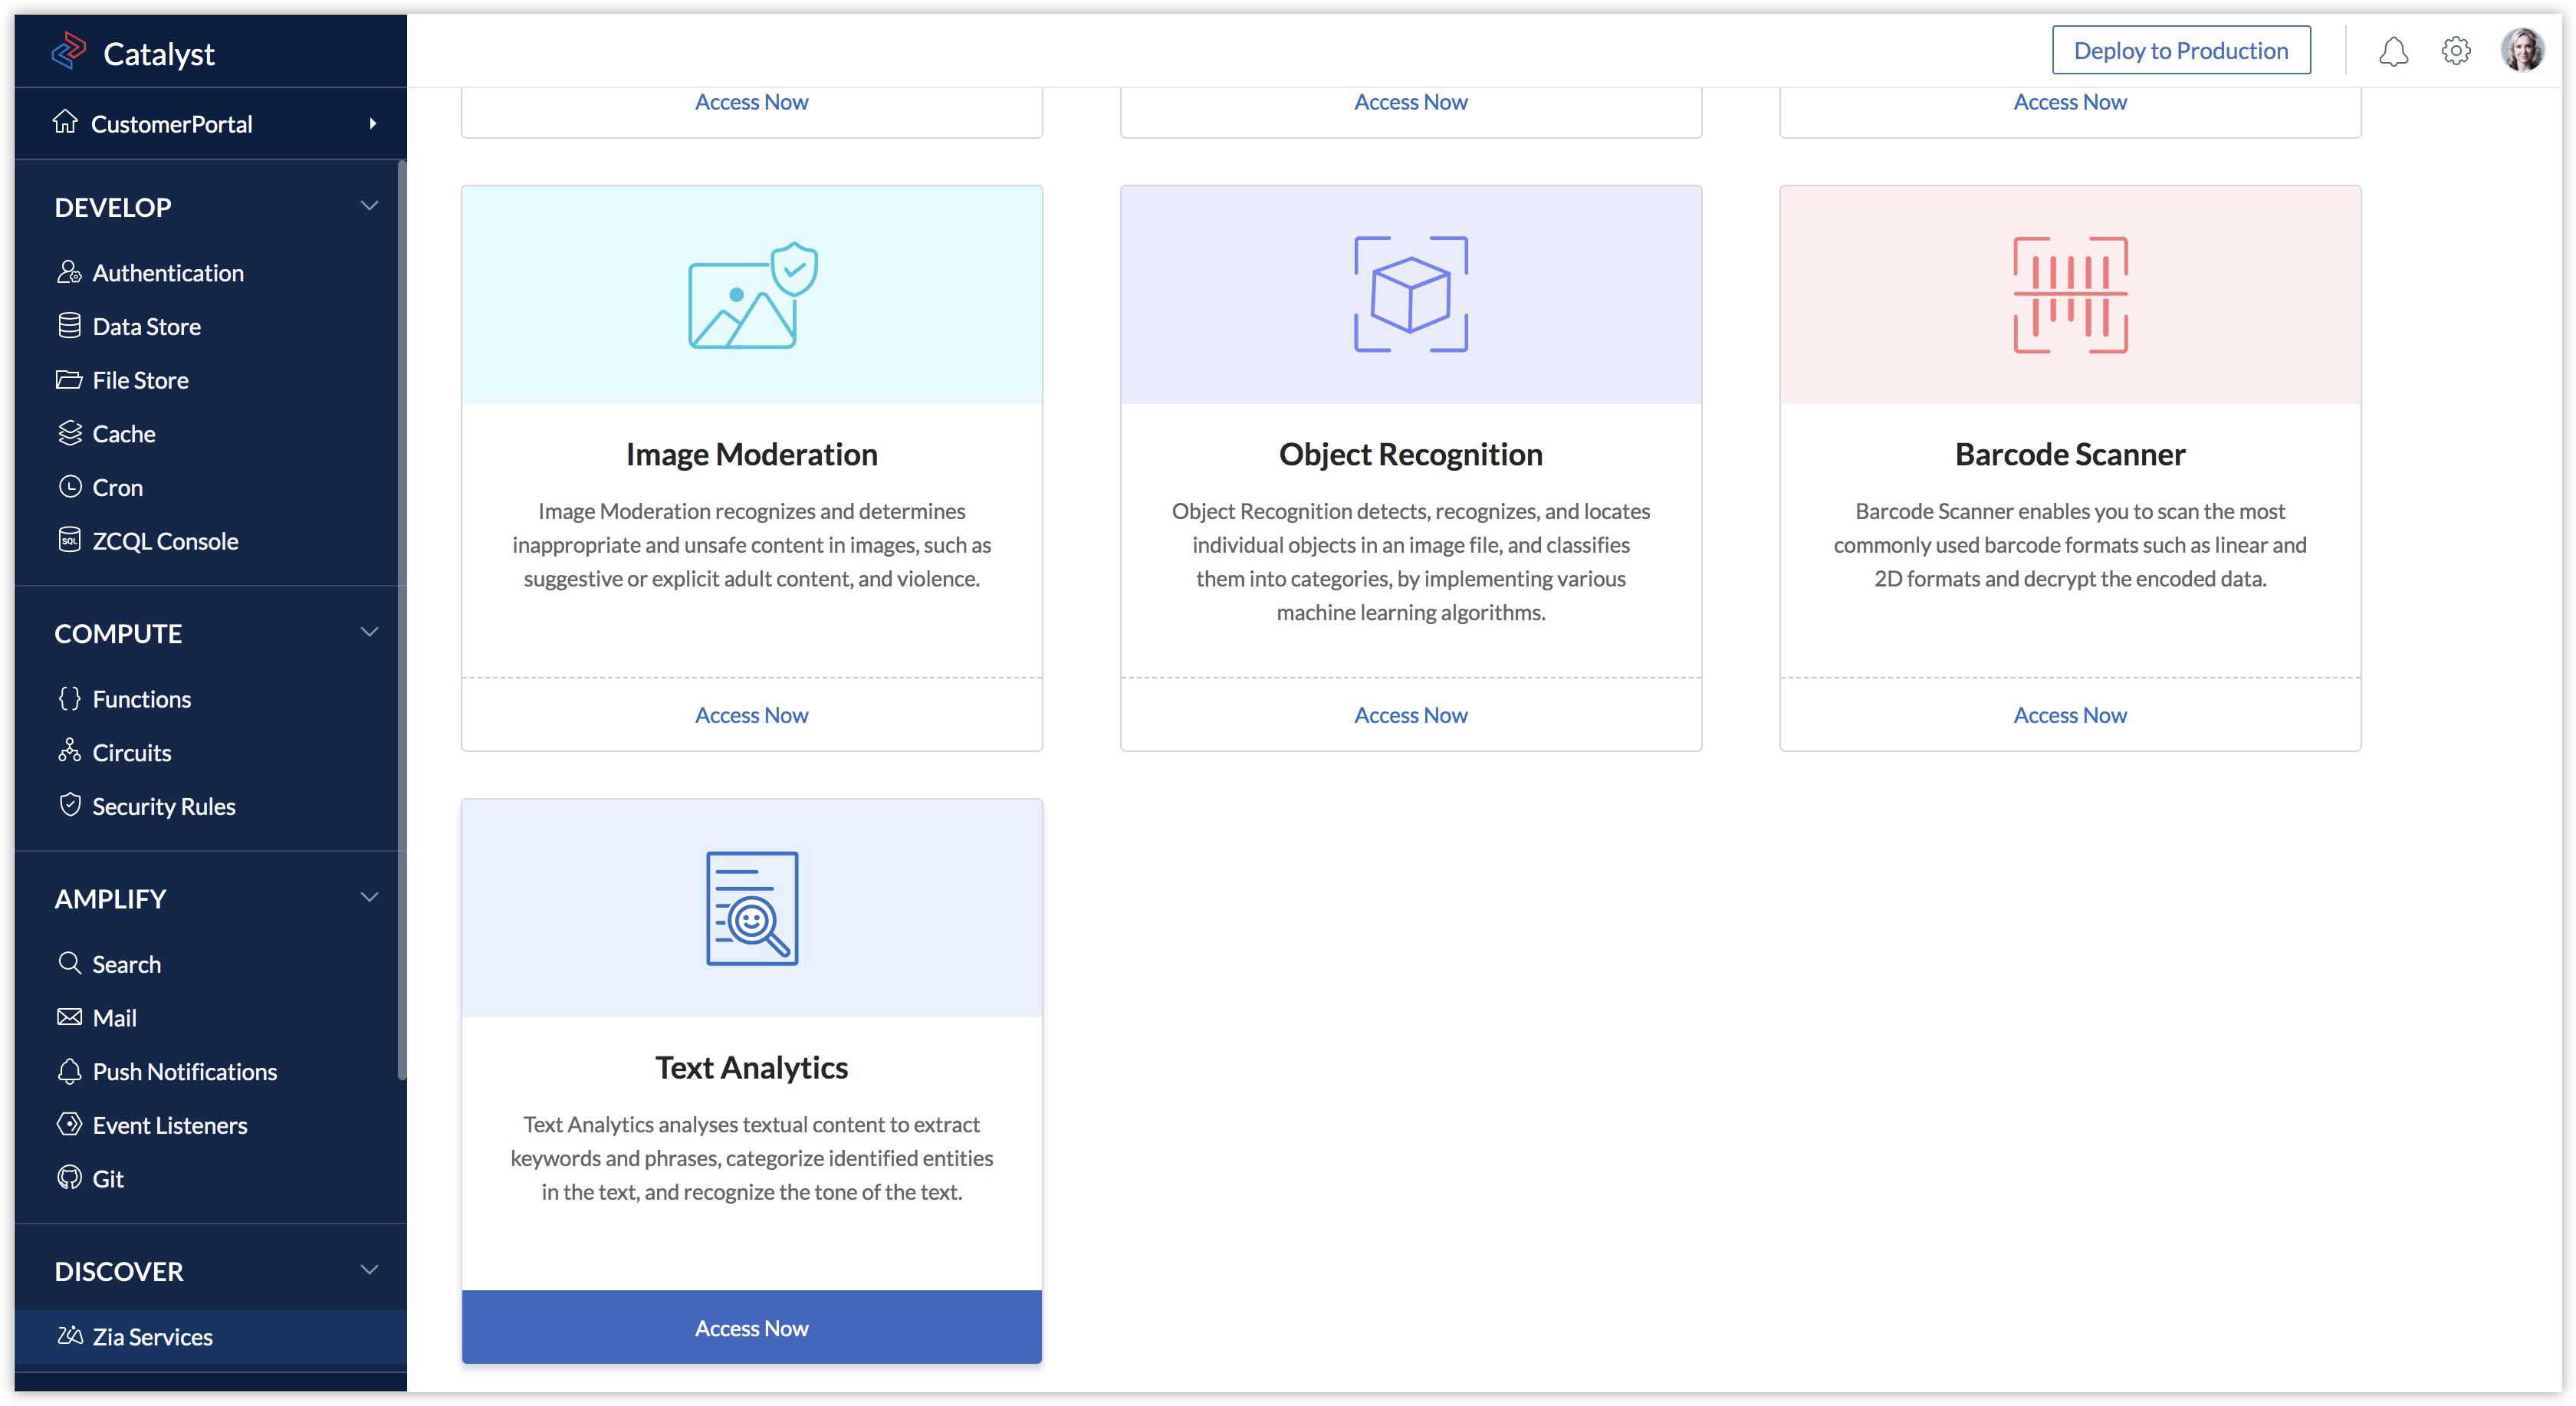Click the CustomerPortal home icon
This screenshot has height=1406, width=2576.
(x=65, y=122)
